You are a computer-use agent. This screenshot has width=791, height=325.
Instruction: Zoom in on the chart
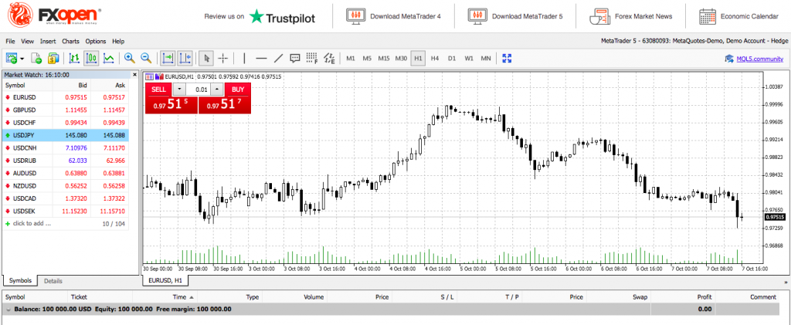pos(129,58)
